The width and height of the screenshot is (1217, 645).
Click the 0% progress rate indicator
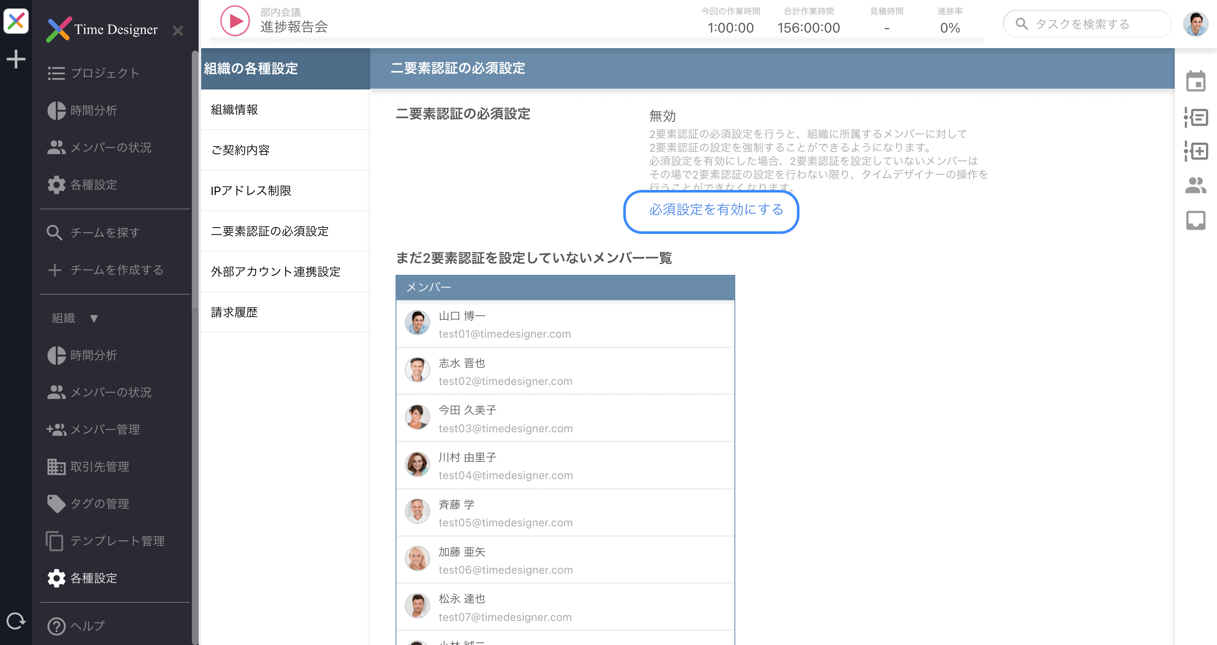(x=950, y=28)
